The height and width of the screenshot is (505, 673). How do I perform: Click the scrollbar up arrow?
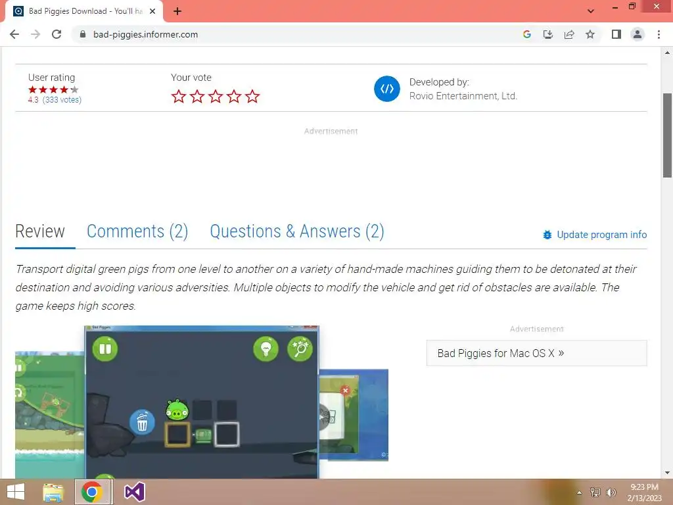tap(667, 53)
